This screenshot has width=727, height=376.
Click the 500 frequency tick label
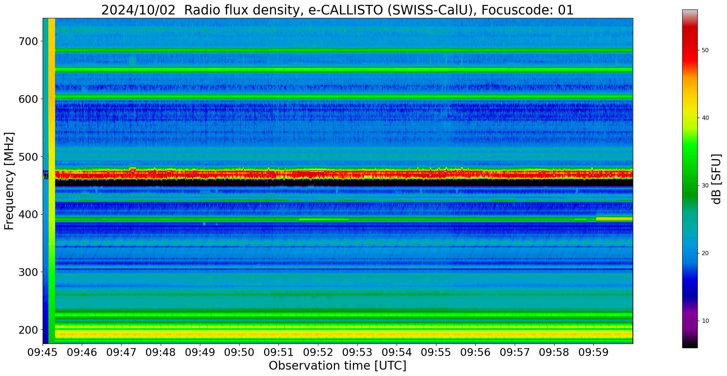28,156
